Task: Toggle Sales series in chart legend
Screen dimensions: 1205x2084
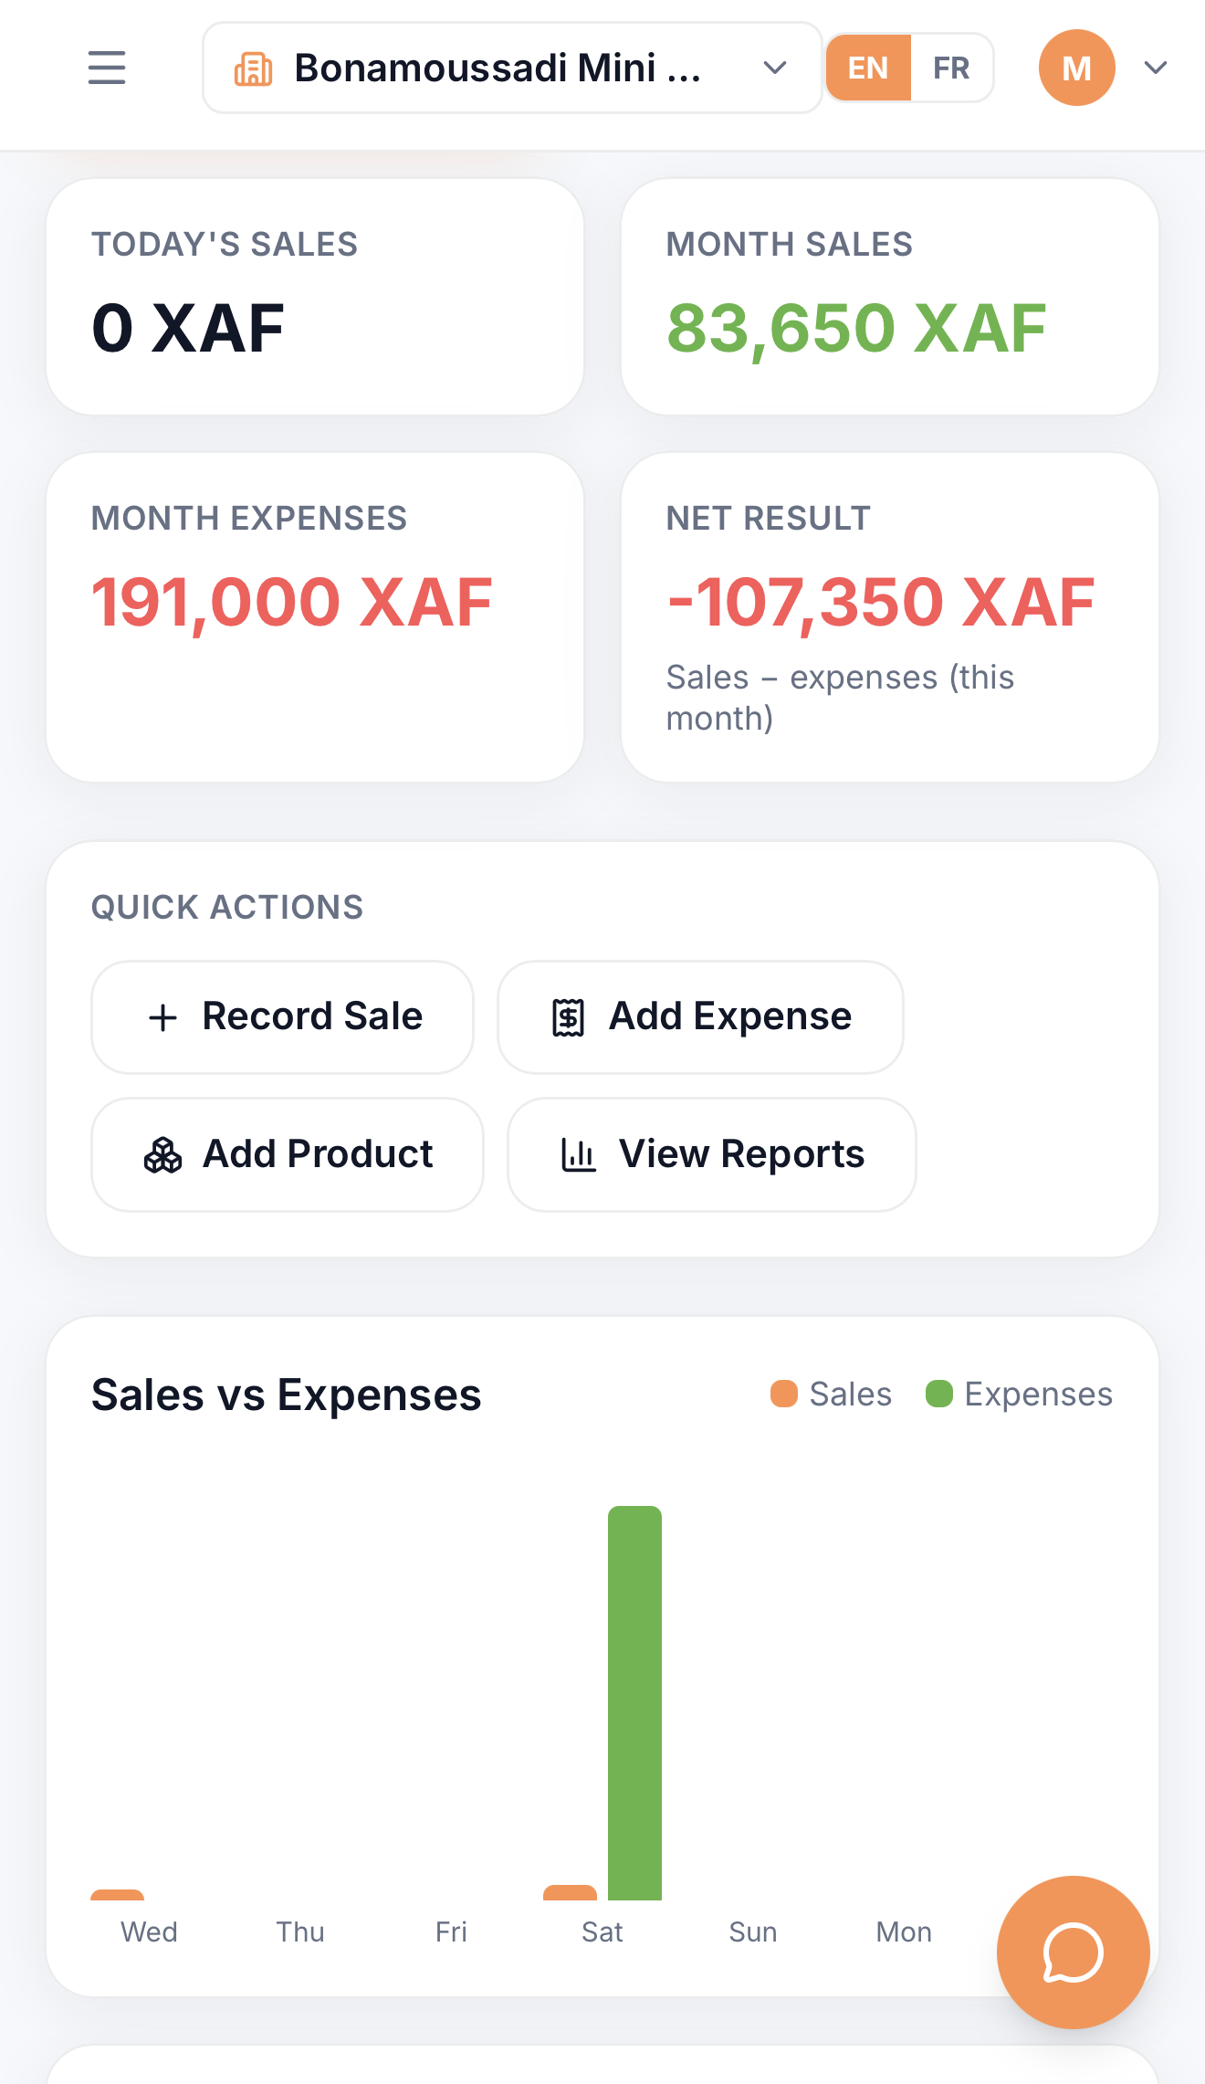Action: (x=832, y=1395)
